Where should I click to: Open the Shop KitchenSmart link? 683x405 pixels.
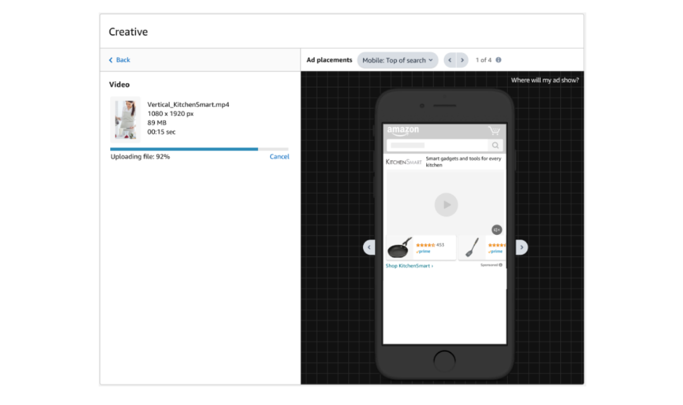[x=409, y=266]
